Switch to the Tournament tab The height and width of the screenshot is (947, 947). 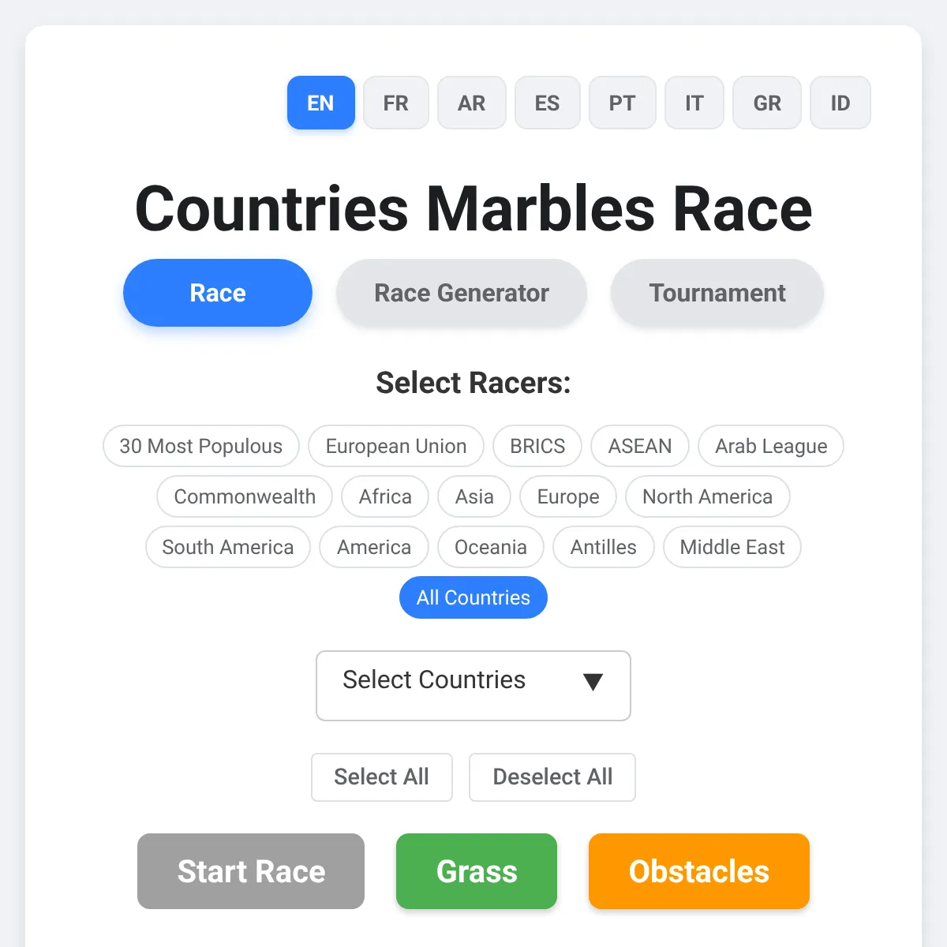point(717,293)
